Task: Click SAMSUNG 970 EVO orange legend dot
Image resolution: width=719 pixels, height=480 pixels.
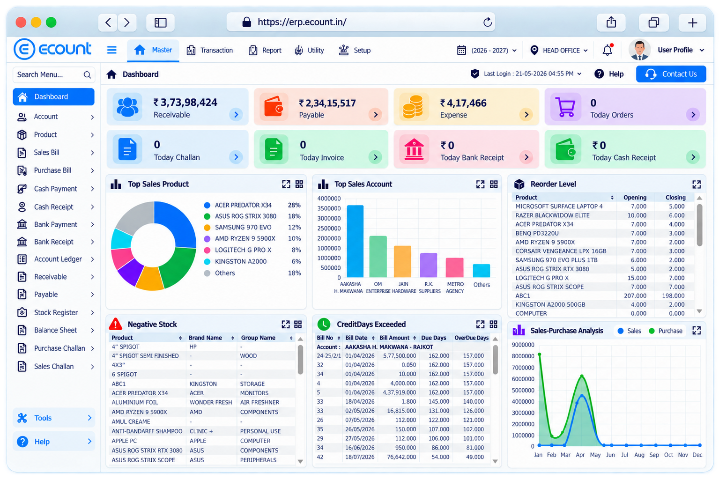Action: [x=207, y=228]
